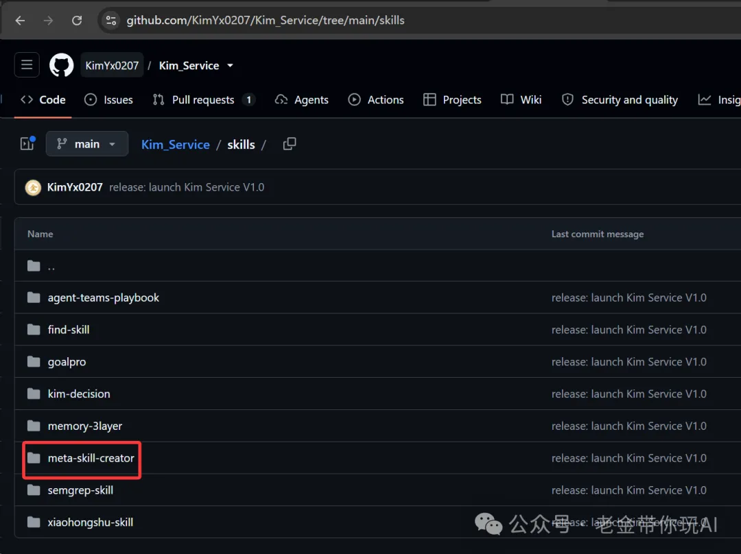Open the Agents tab
741x554 pixels.
point(301,99)
